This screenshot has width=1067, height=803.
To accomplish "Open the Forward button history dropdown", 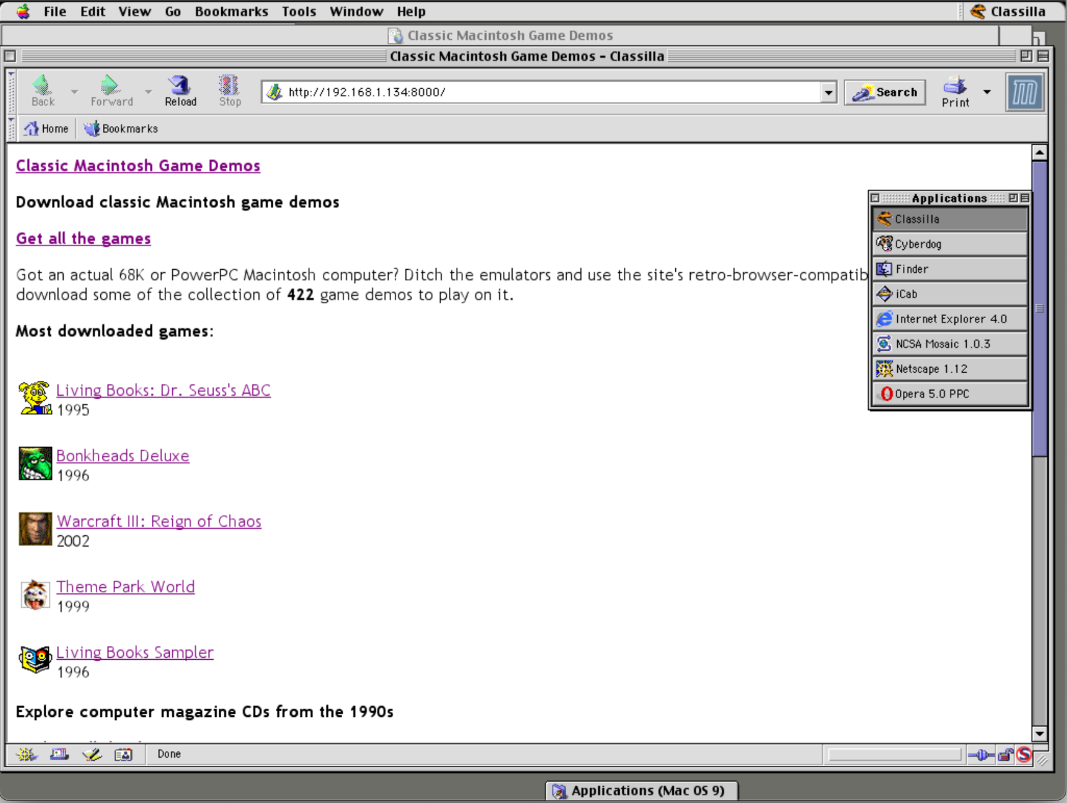I will [x=148, y=92].
